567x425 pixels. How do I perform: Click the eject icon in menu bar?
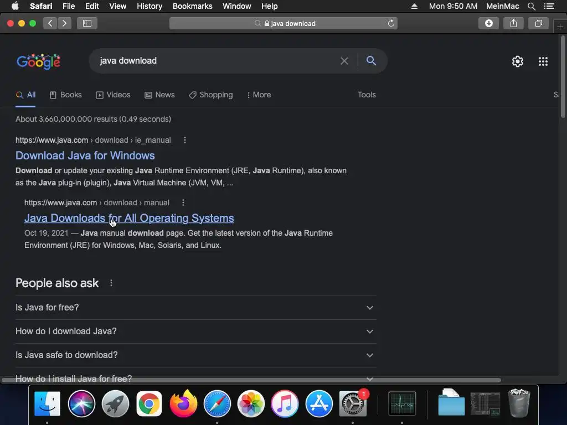pyautogui.click(x=414, y=6)
